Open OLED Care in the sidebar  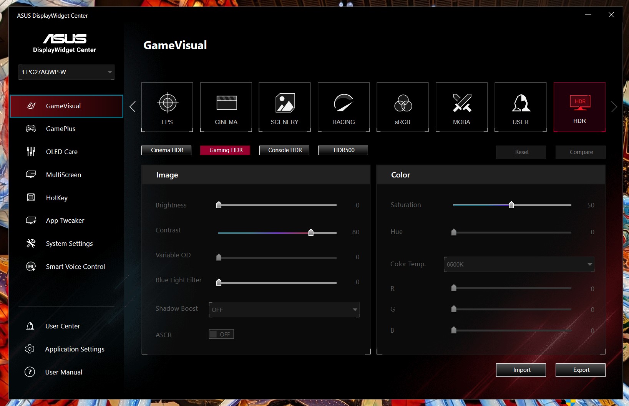pos(61,152)
